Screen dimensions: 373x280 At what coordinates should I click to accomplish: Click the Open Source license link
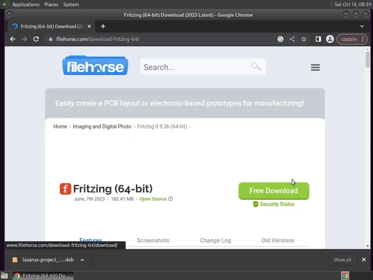[153, 199]
